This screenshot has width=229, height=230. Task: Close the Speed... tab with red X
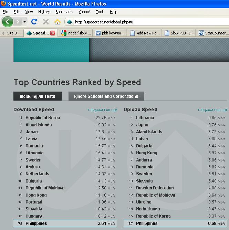pyautogui.click(x=53, y=33)
